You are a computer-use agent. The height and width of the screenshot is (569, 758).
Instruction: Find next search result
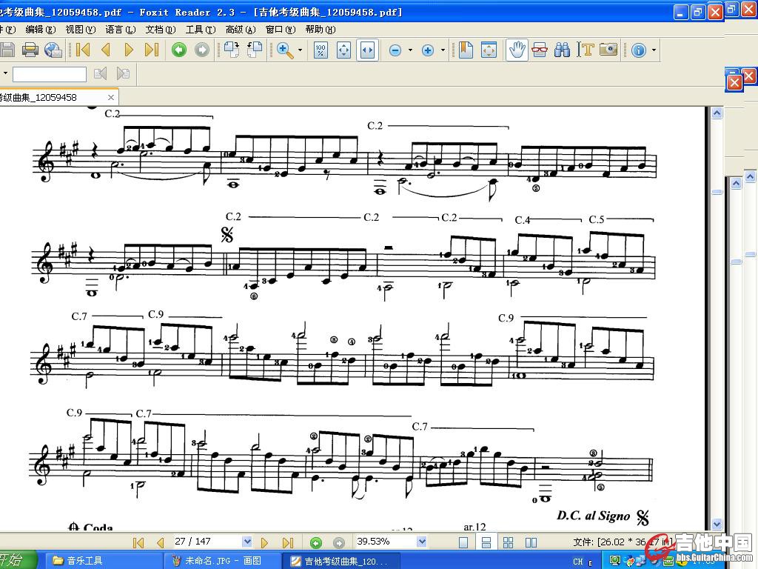click(124, 73)
